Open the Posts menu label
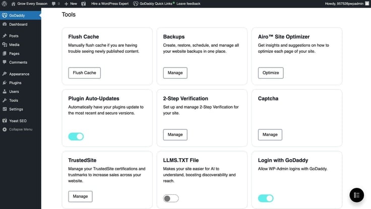This screenshot has height=209, width=371. coord(14,36)
